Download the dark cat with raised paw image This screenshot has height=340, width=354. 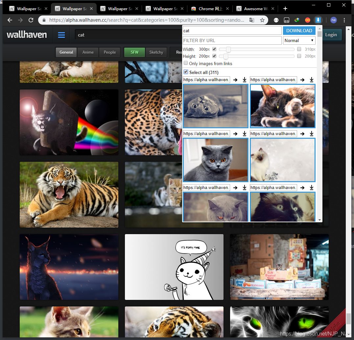click(x=312, y=80)
